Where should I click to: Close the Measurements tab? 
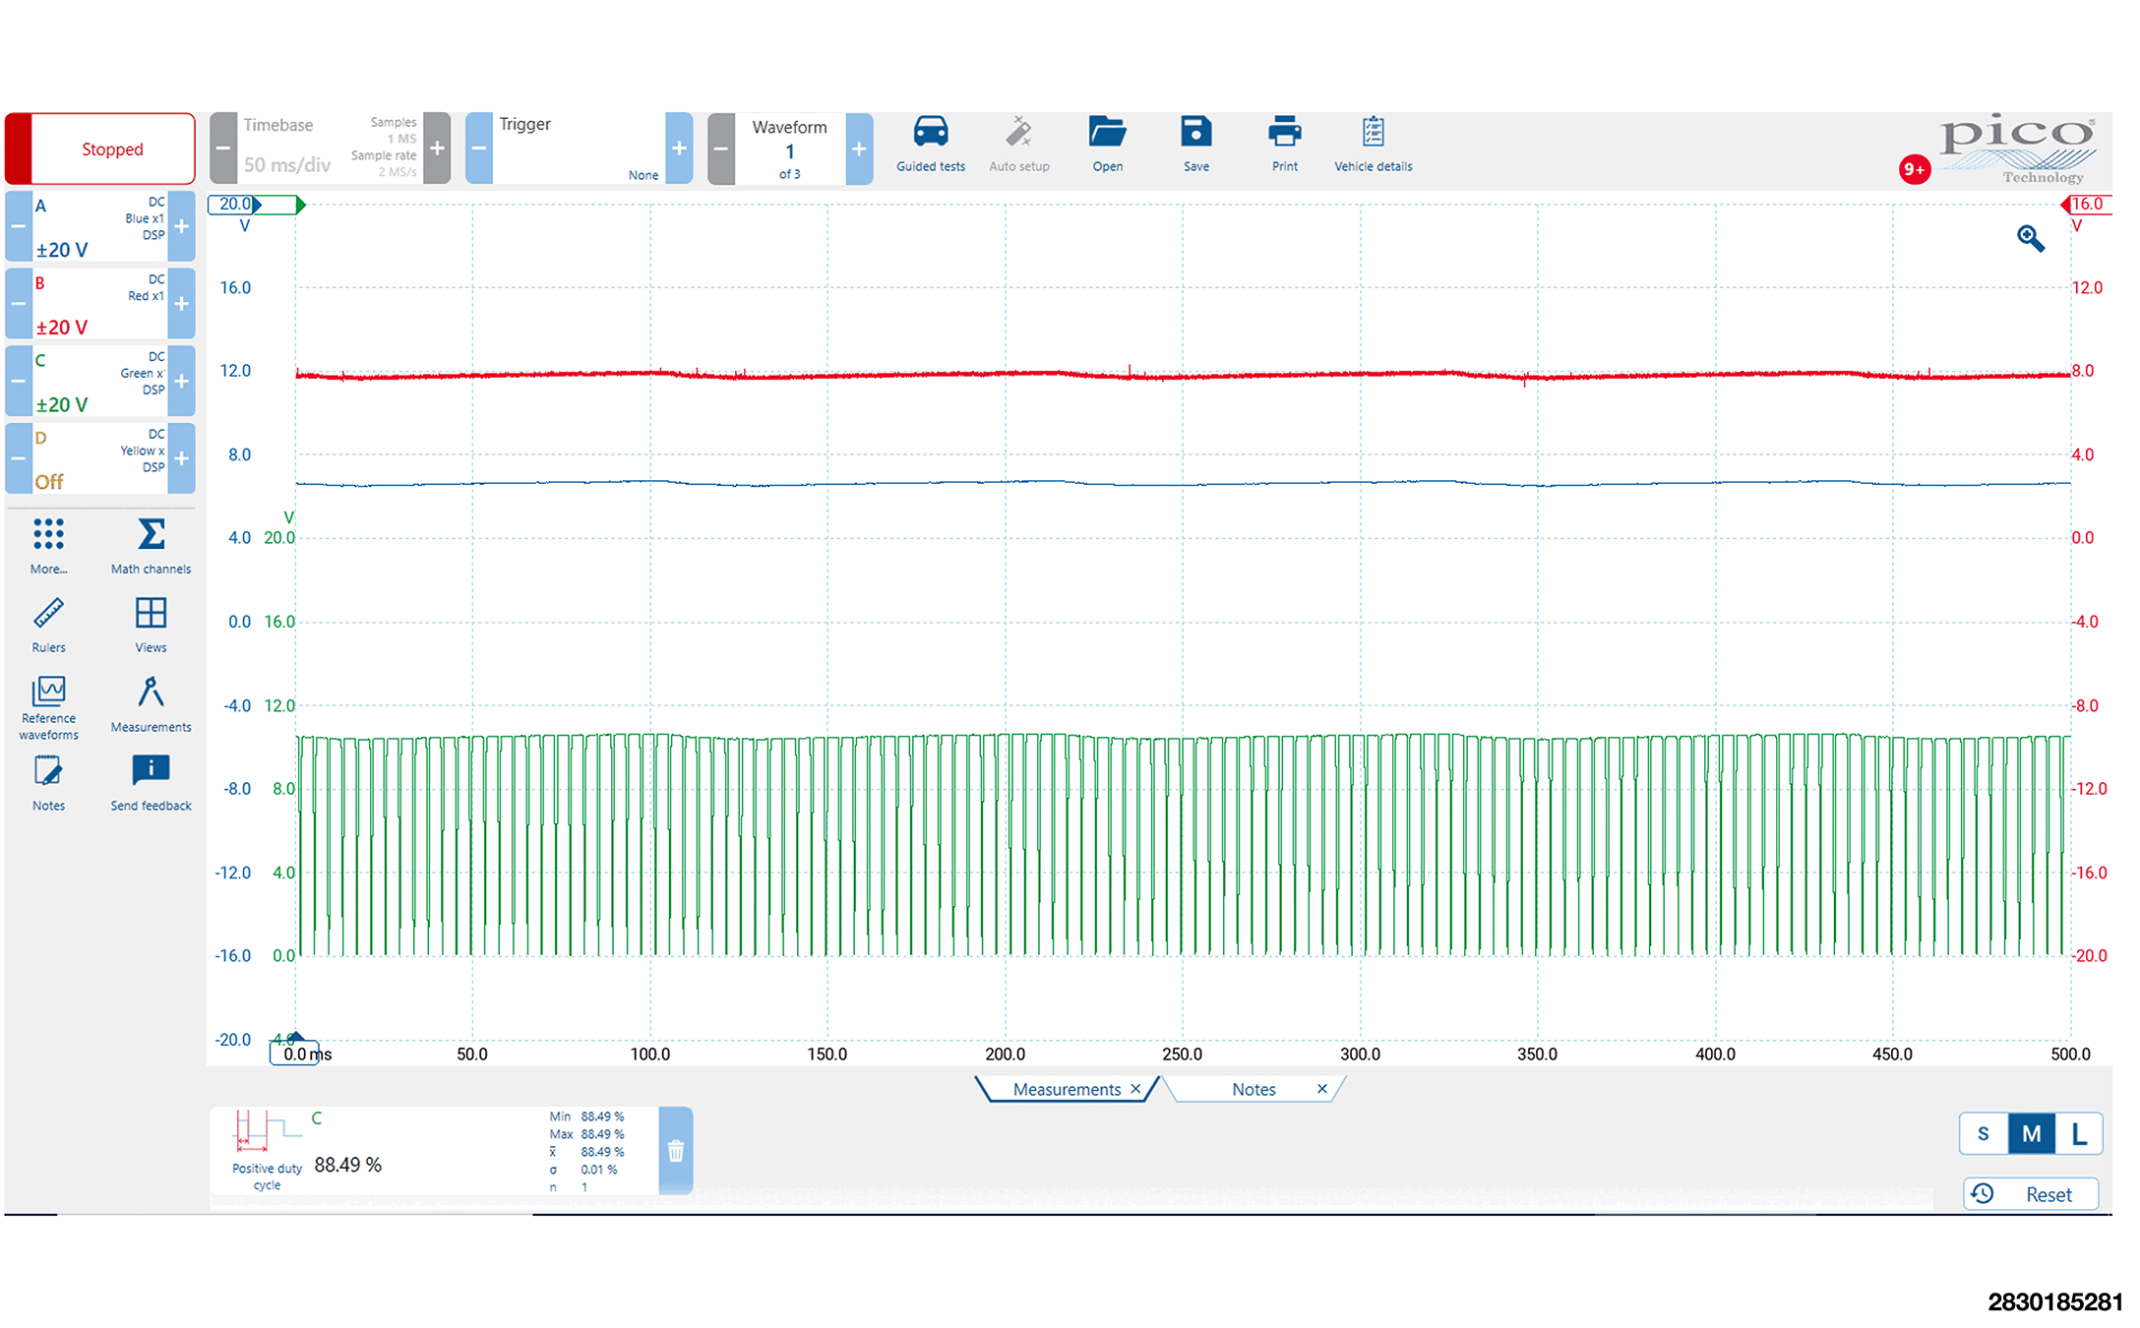[x=1135, y=1089]
